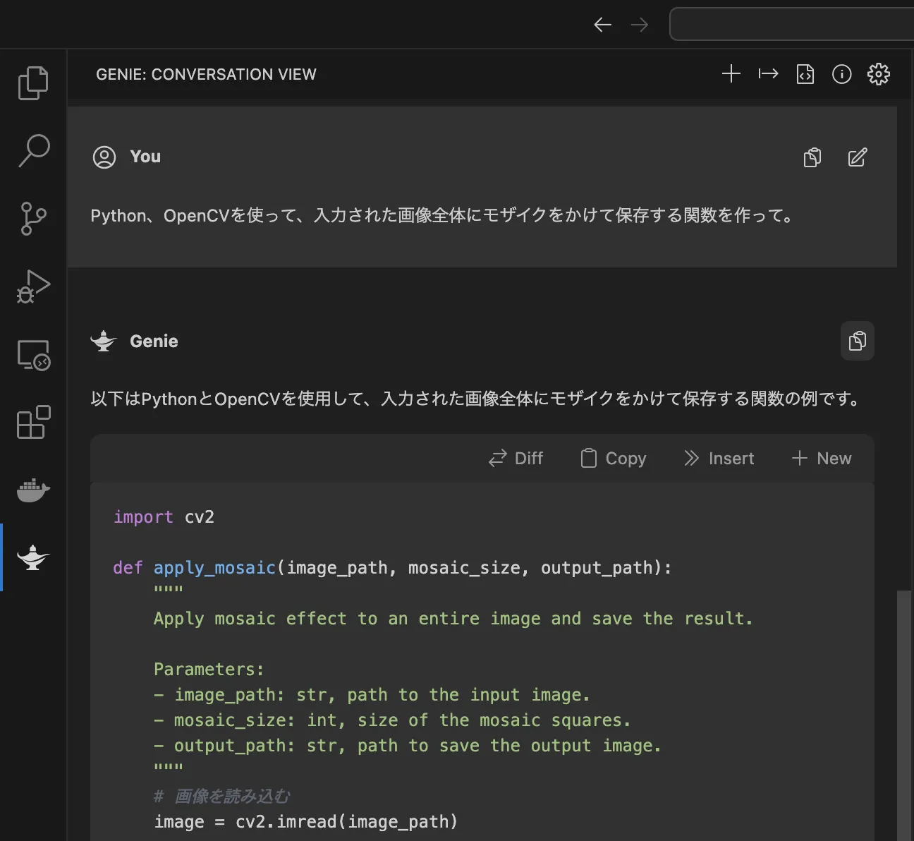Copy Genie's response with the copy icon

tap(858, 341)
